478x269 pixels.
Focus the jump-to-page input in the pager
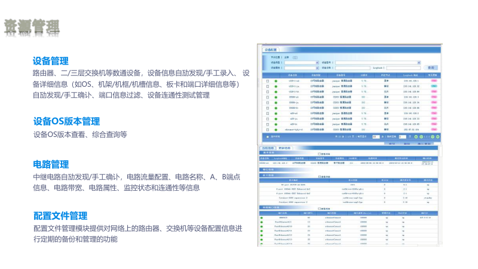(x=402, y=137)
